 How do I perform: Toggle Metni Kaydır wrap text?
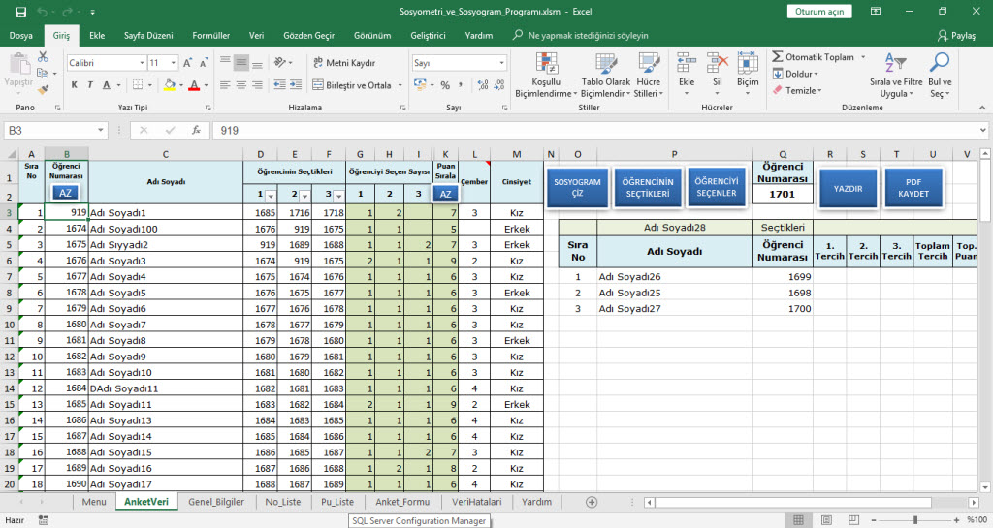pos(344,63)
